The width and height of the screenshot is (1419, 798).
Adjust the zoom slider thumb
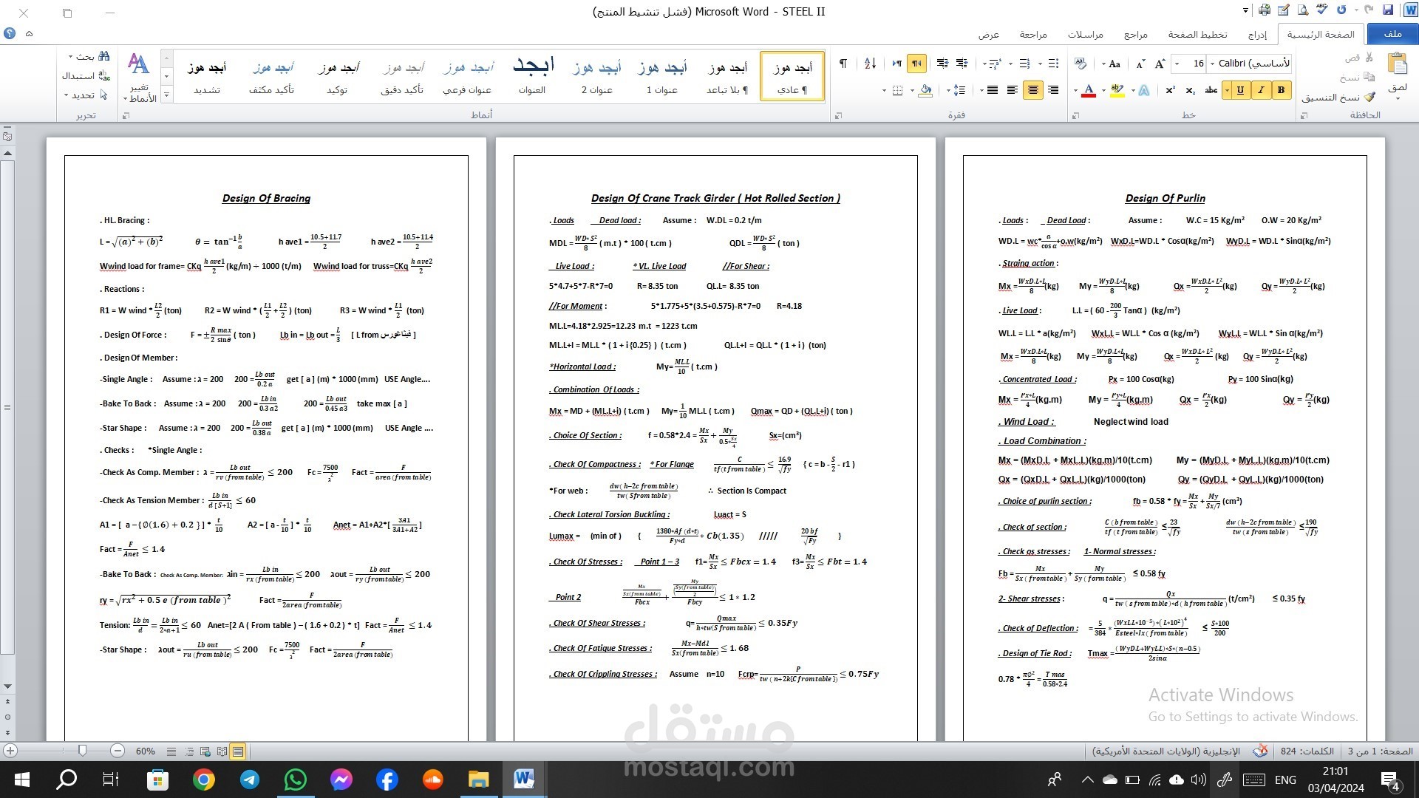pyautogui.click(x=83, y=751)
